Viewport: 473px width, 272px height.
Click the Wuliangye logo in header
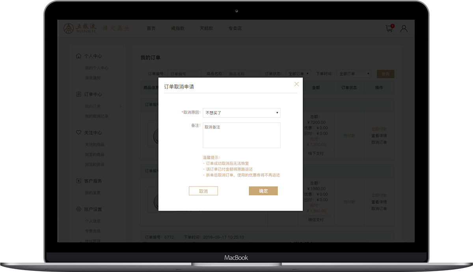[80, 28]
